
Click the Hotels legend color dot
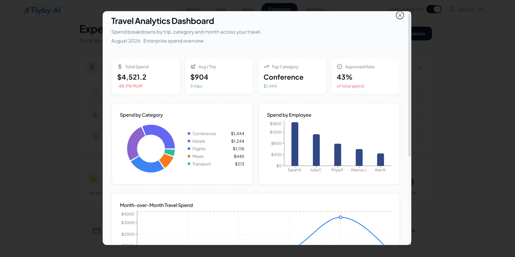click(189, 141)
